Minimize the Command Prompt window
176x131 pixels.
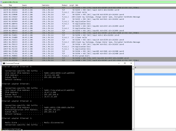118,63
